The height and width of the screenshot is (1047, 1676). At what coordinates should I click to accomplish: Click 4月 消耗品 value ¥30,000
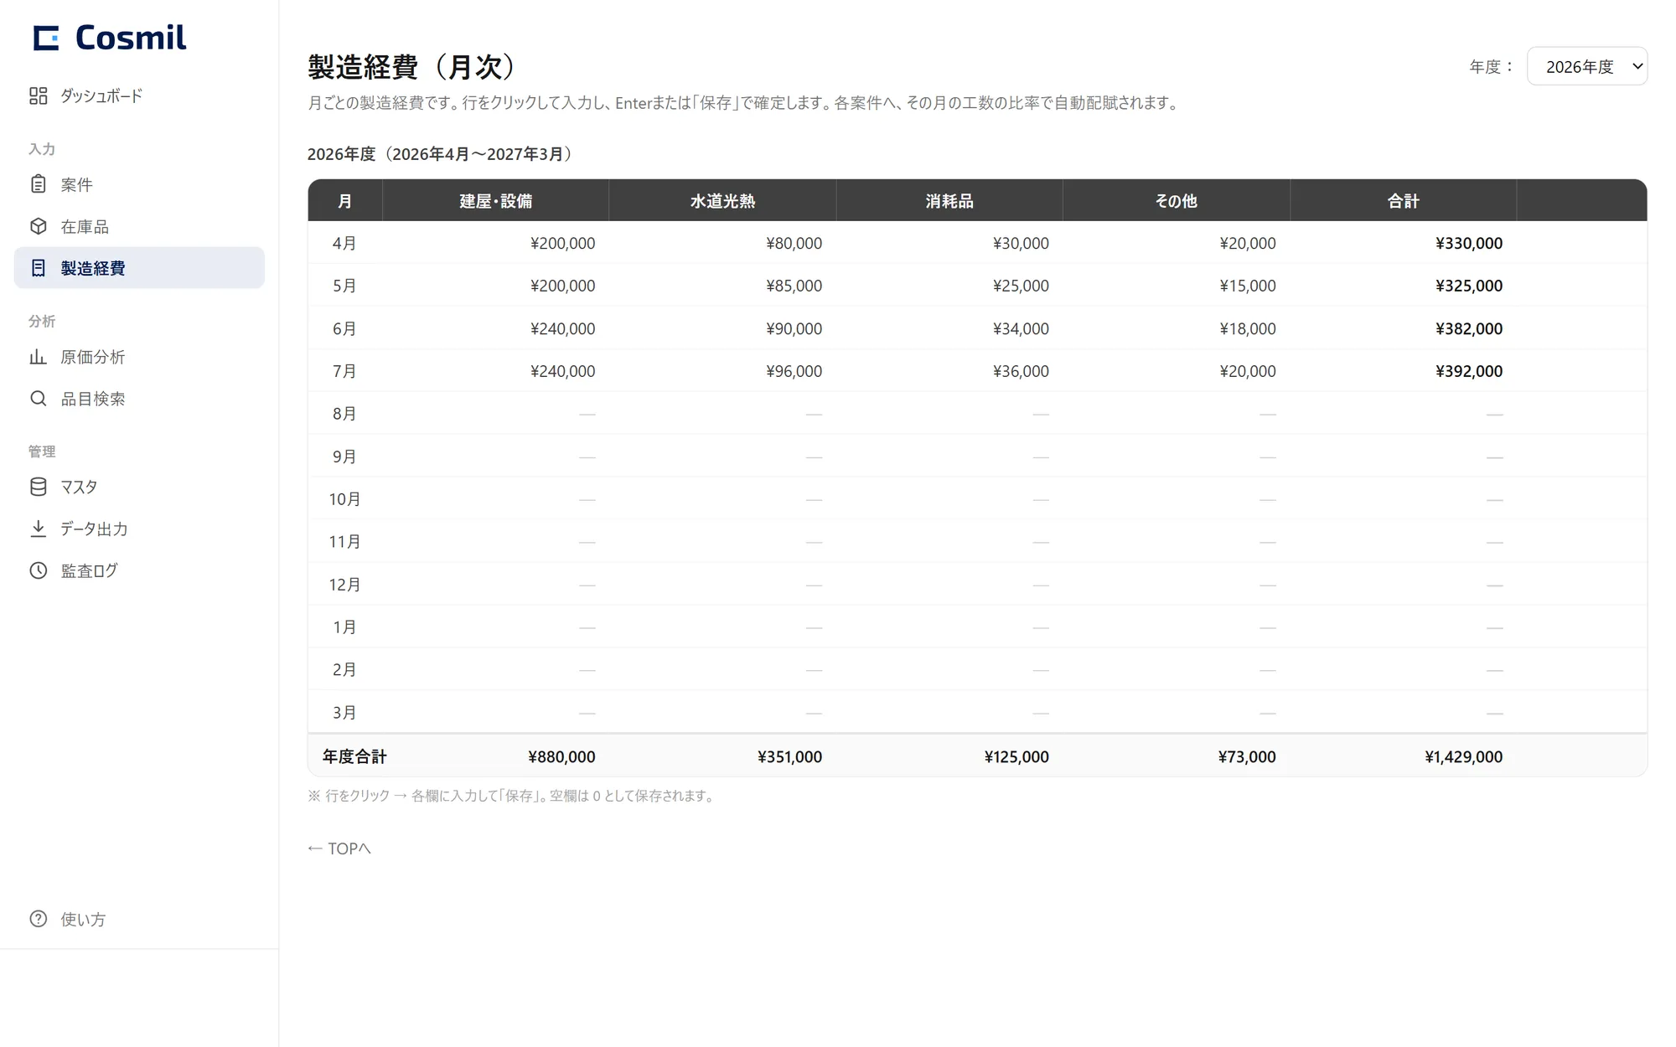coord(1021,244)
